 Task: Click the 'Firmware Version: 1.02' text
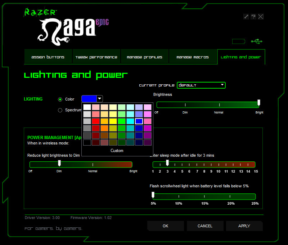91,218
